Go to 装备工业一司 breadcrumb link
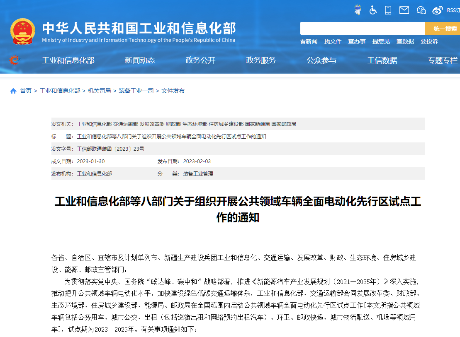Viewport: 460px width, 337px height. pyautogui.click(x=136, y=91)
